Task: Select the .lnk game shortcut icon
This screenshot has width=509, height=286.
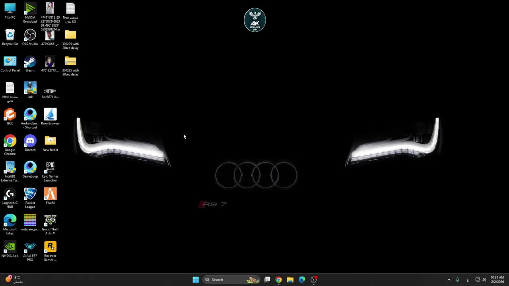Action: (x=30, y=91)
